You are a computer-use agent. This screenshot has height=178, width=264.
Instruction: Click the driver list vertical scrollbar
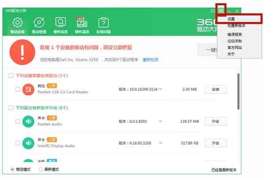(x=238, y=91)
